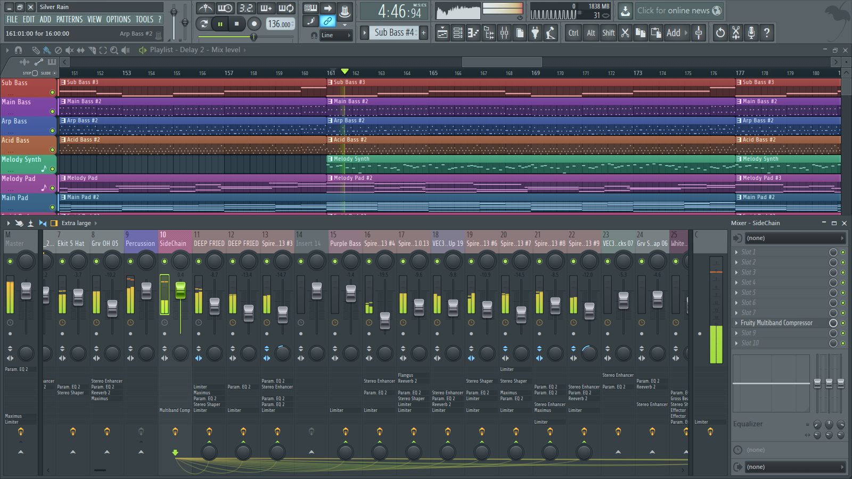Open the Line snap dropdown
The width and height of the screenshot is (852, 479).
pos(335,35)
